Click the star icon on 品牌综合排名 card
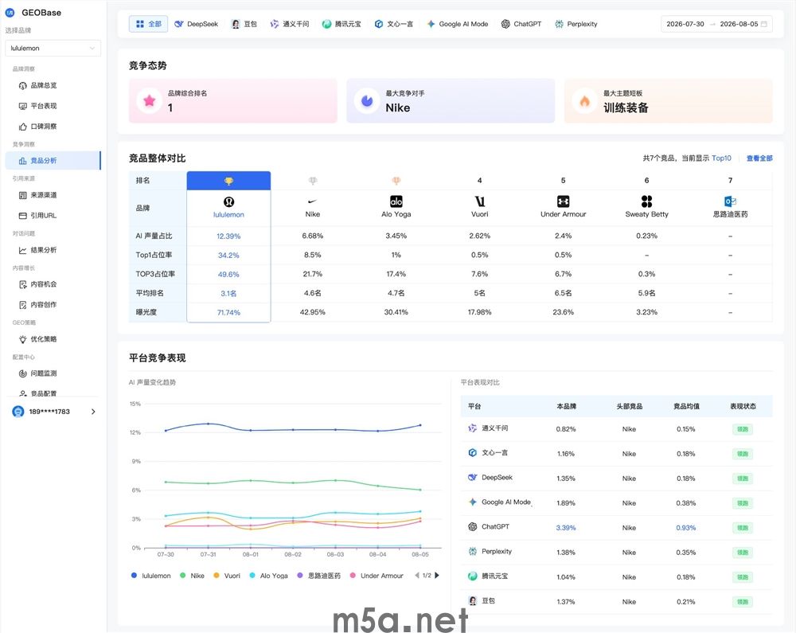 150,100
